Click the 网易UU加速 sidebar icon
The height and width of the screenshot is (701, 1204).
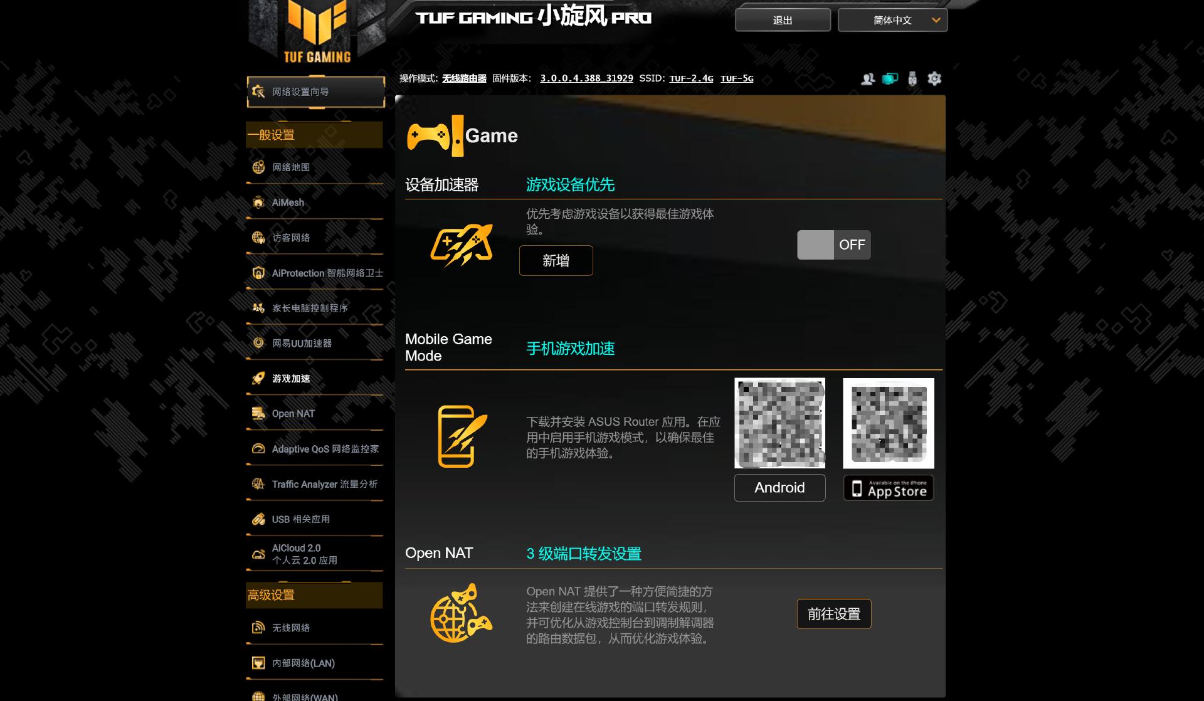click(x=258, y=343)
